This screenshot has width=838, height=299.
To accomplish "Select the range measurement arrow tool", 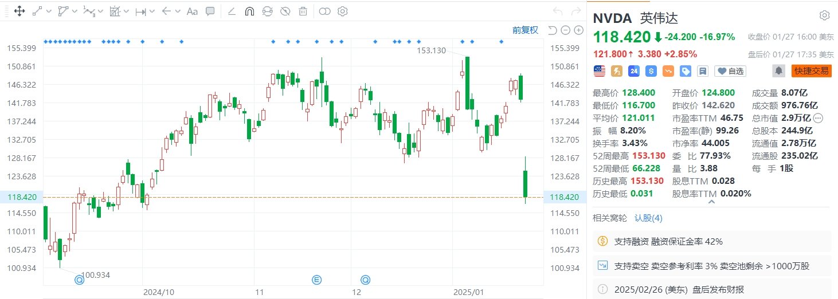I will [x=140, y=11].
